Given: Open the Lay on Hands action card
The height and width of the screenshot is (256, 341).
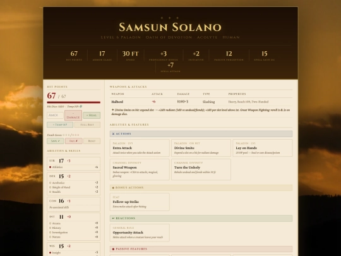Looking at the screenshot, I should [x=263, y=148].
